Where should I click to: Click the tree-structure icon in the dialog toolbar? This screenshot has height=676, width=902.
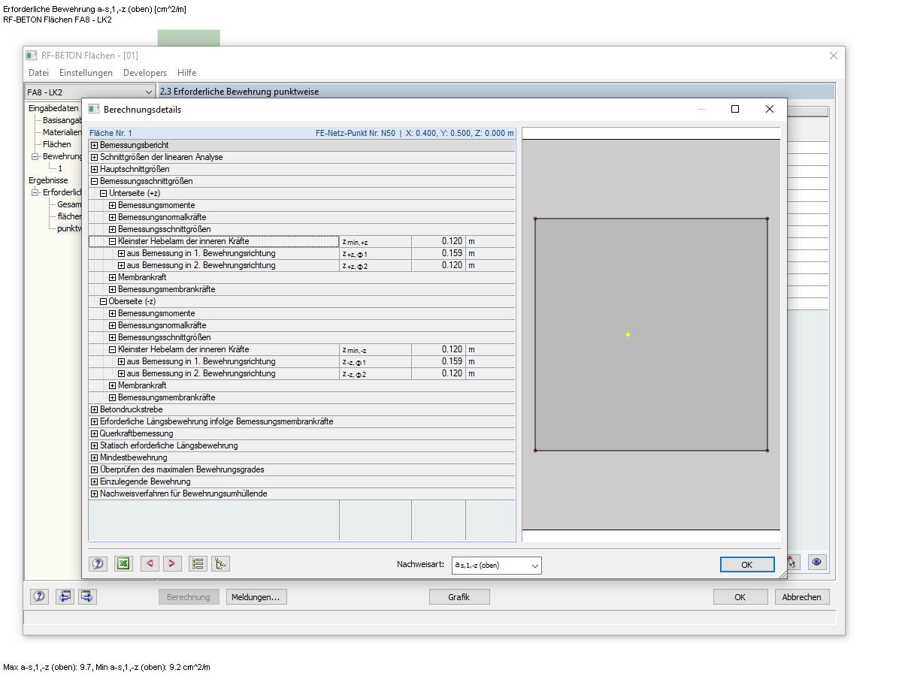220,564
